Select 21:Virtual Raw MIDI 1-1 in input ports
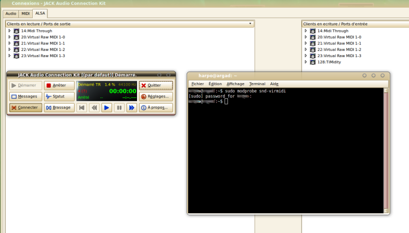The width and height of the screenshot is (409, 233). (x=339, y=43)
